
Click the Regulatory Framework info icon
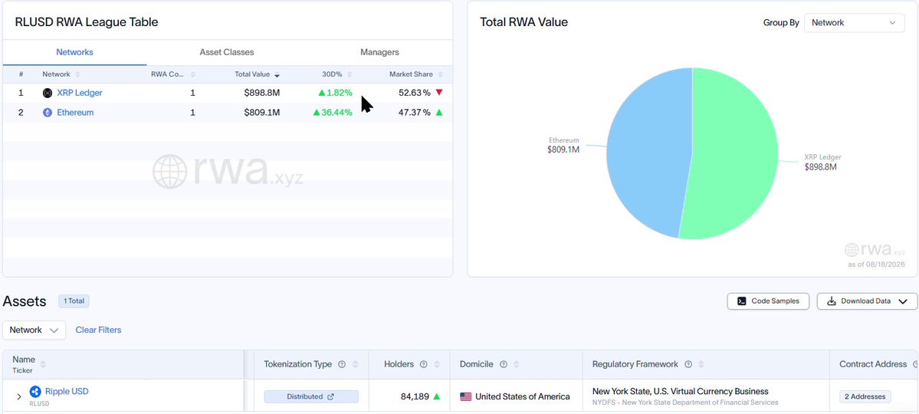(688, 364)
